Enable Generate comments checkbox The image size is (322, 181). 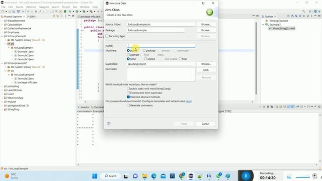coord(128,105)
